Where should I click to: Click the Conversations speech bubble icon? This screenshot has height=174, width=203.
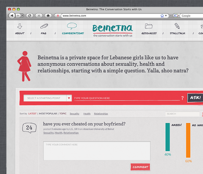coord(72,26)
